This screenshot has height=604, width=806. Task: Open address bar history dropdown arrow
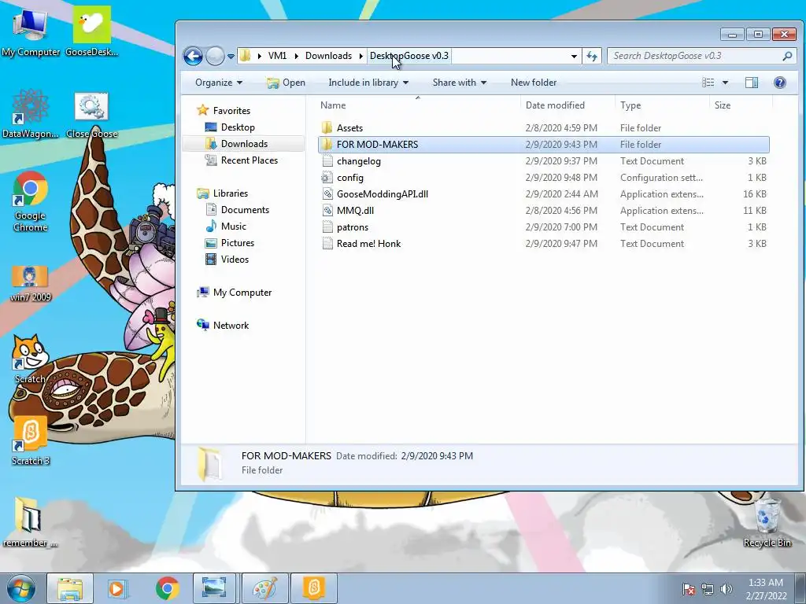coord(574,56)
